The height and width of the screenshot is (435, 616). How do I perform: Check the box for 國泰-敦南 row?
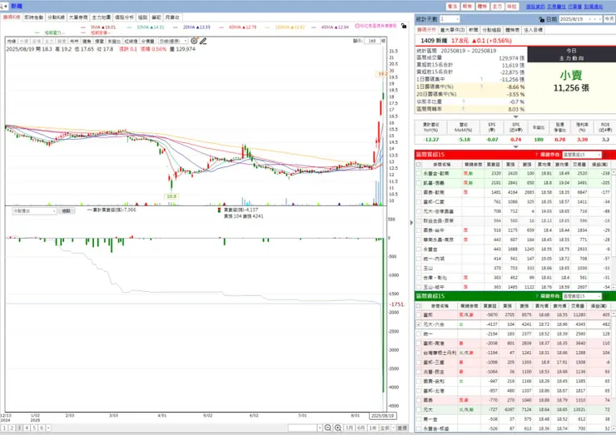pyautogui.click(x=419, y=192)
